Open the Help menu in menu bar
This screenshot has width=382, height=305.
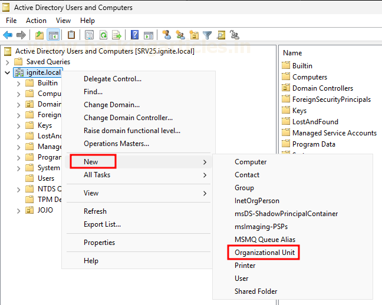(x=87, y=21)
